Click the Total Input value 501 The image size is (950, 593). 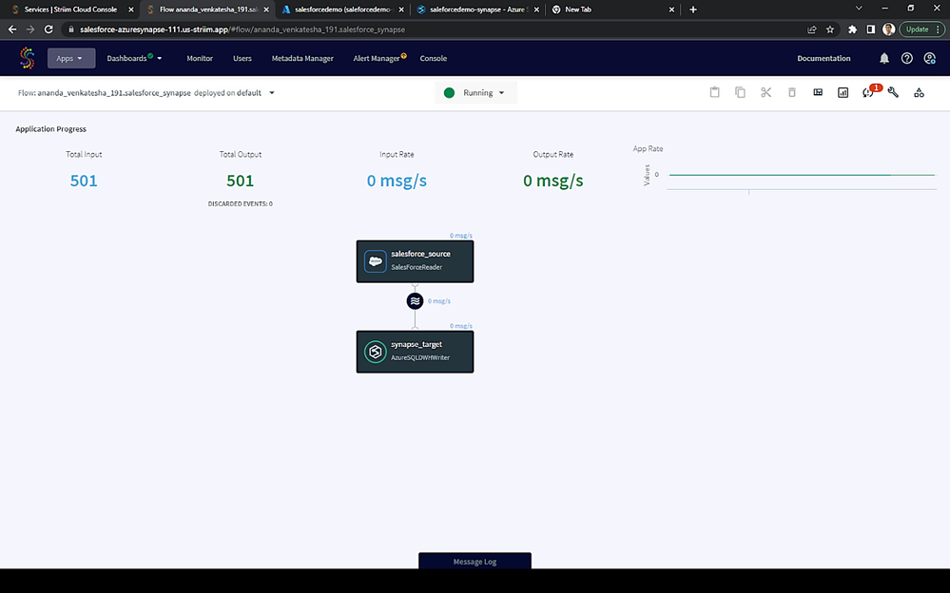(84, 181)
